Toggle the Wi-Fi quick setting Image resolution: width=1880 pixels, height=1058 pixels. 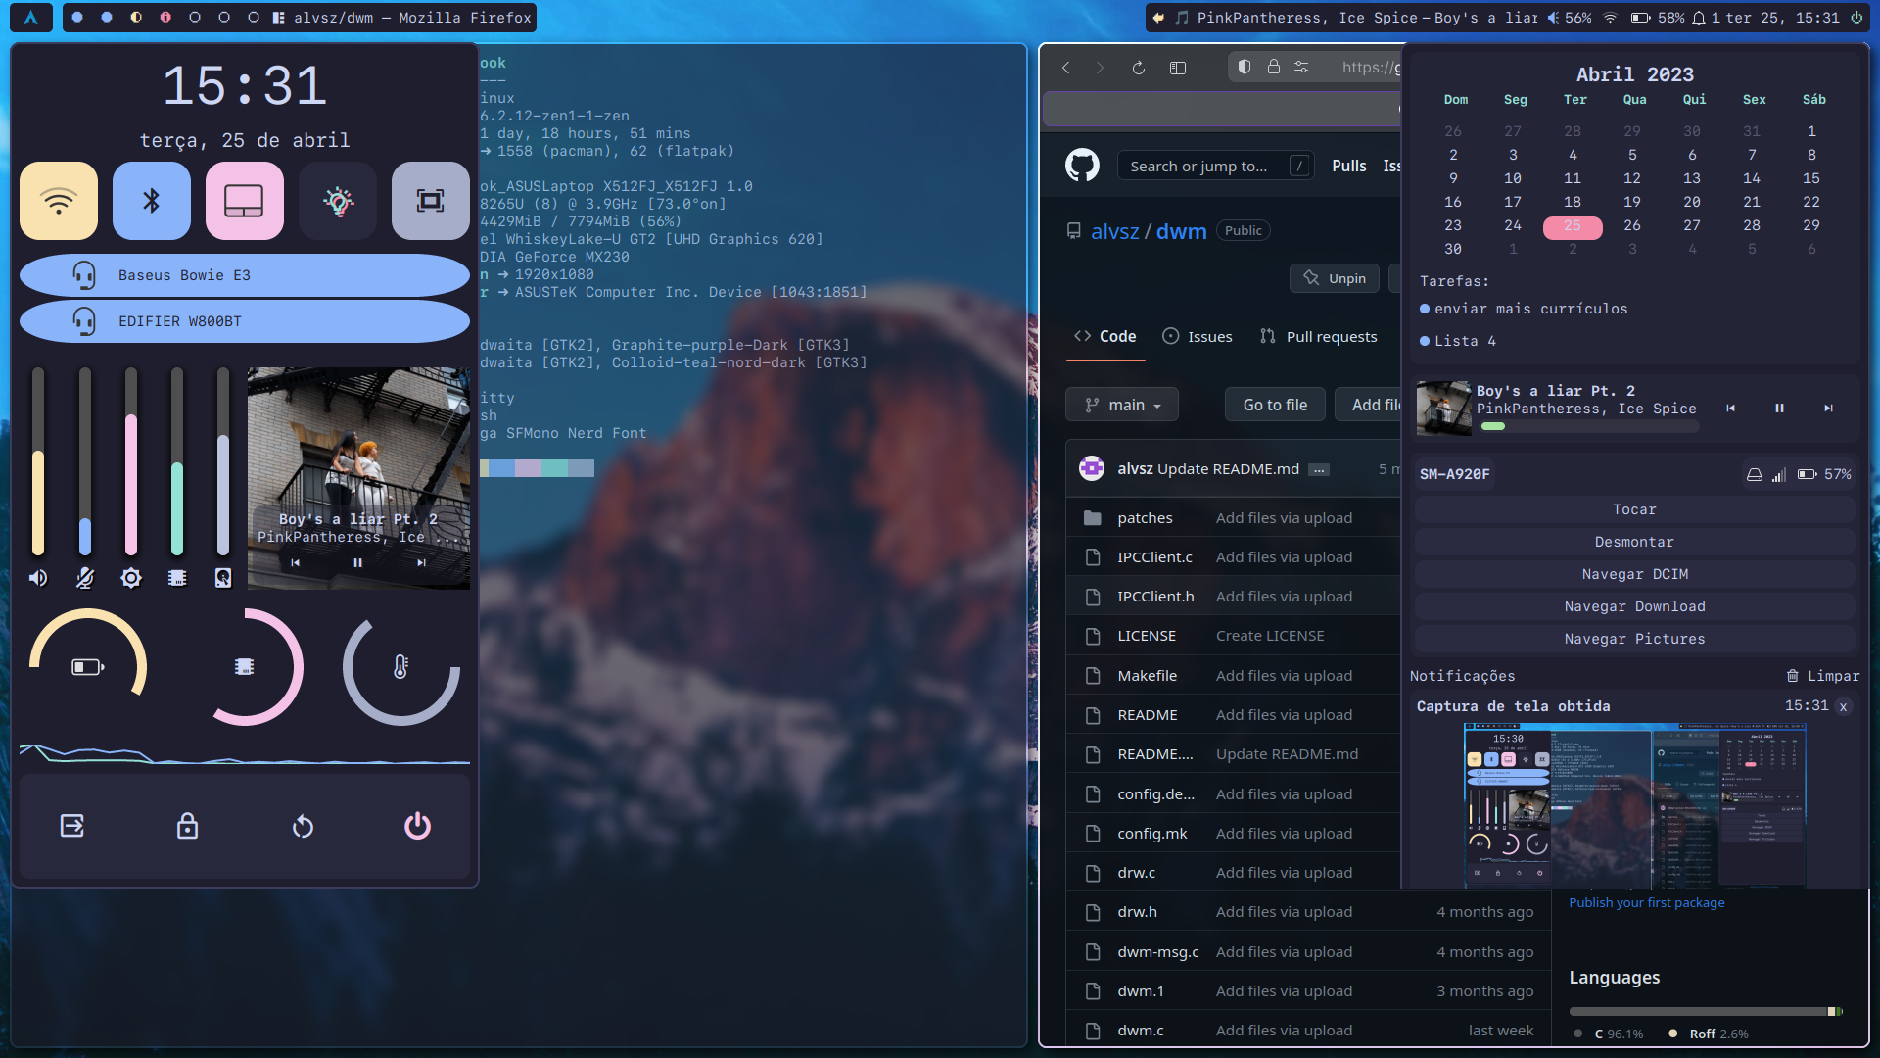pos(59,201)
